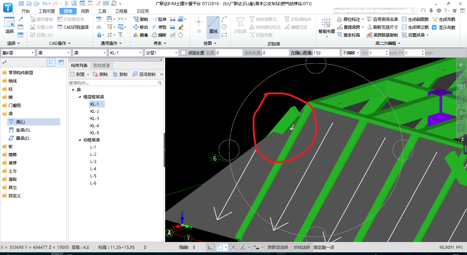Click 应用到同名梁 tool
The image size is (467, 255).
[x=382, y=19]
